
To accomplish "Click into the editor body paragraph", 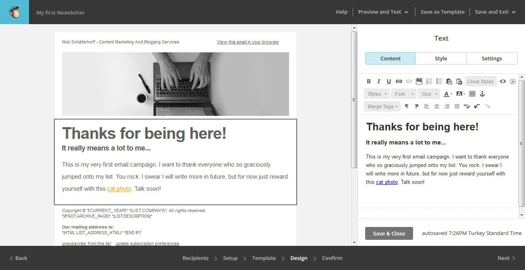I will point(437,169).
